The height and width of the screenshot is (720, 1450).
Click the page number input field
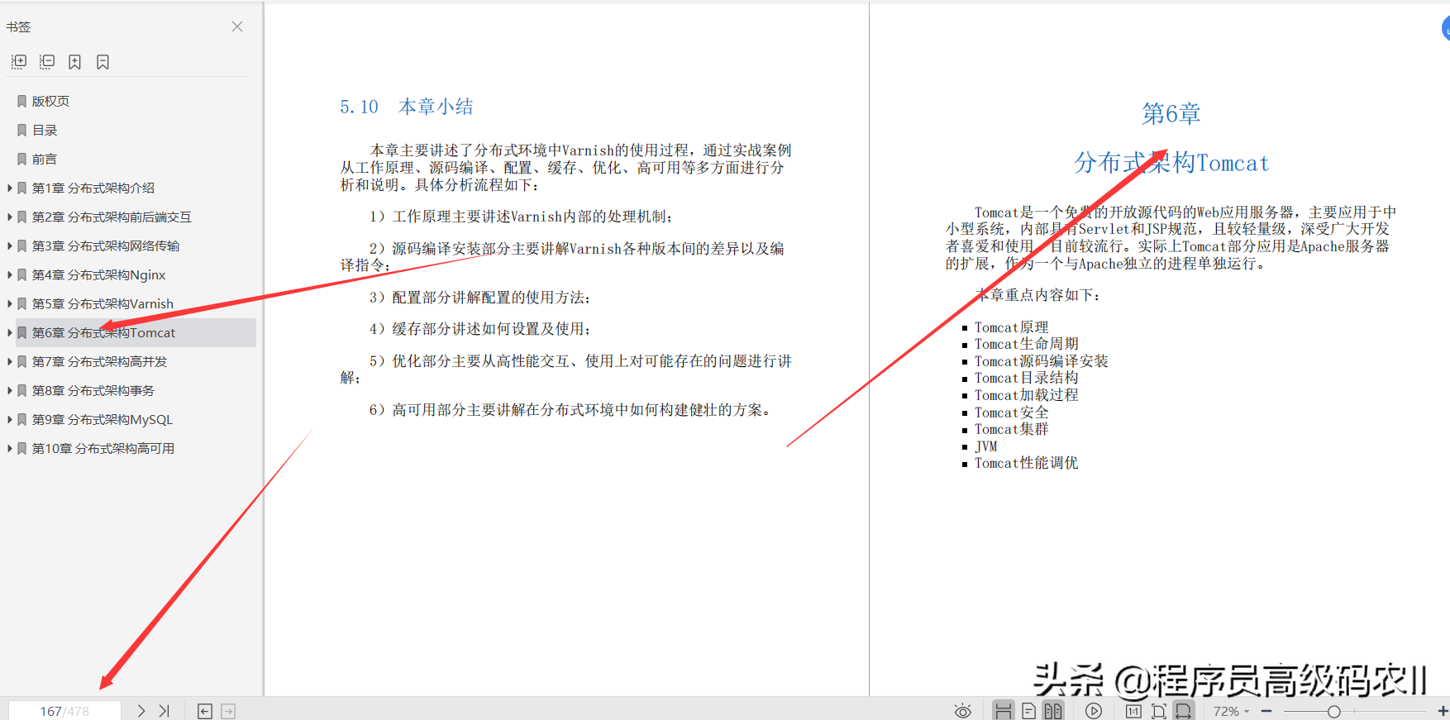[64, 711]
